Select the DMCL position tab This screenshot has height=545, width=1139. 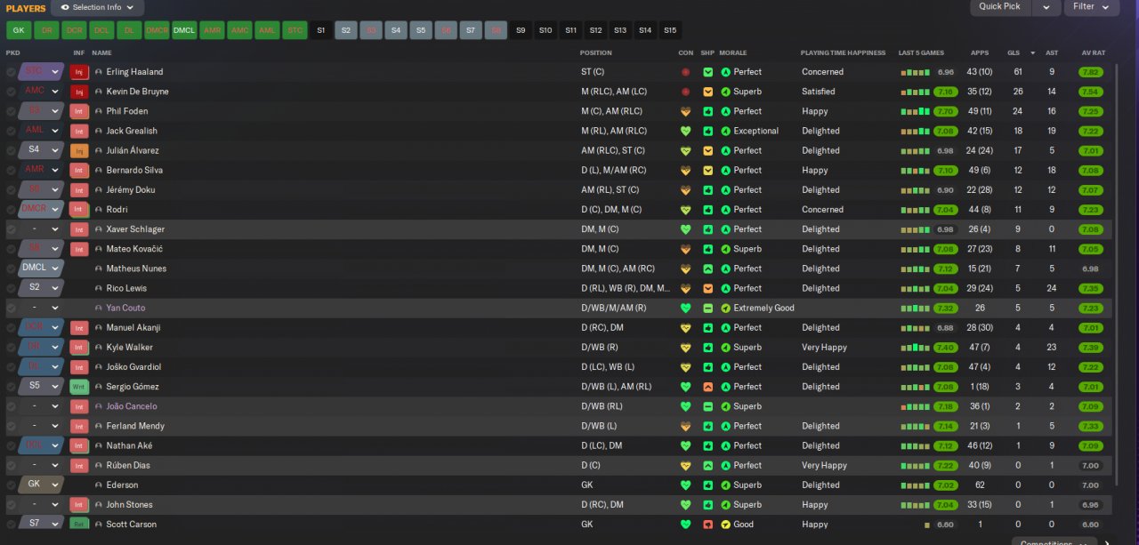pos(184,30)
